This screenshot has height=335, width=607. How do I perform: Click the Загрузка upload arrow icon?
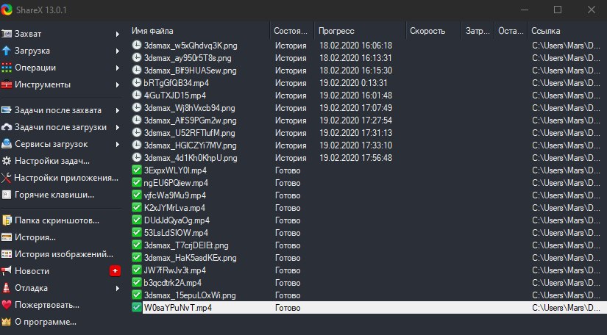click(x=6, y=51)
